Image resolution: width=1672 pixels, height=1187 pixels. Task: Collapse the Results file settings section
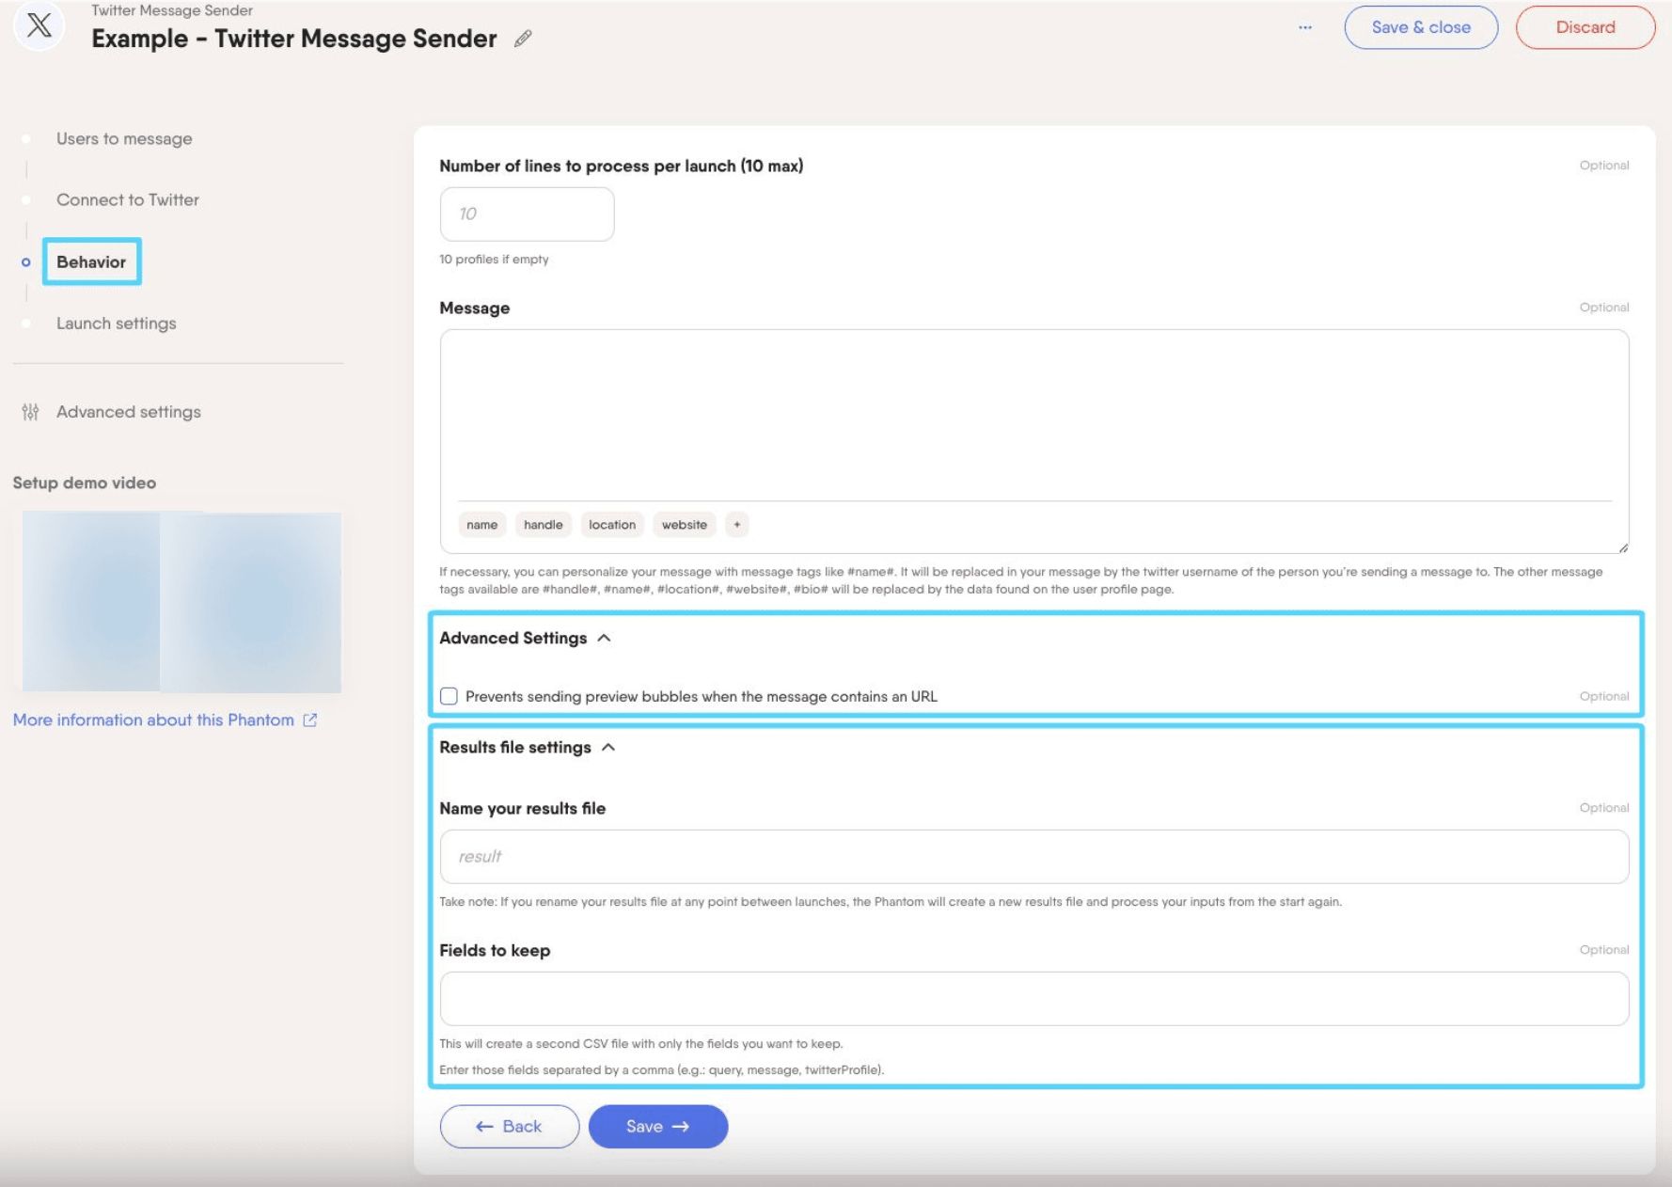(x=608, y=747)
